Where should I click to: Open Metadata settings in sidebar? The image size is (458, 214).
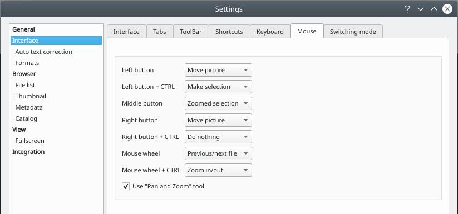(x=56, y=107)
